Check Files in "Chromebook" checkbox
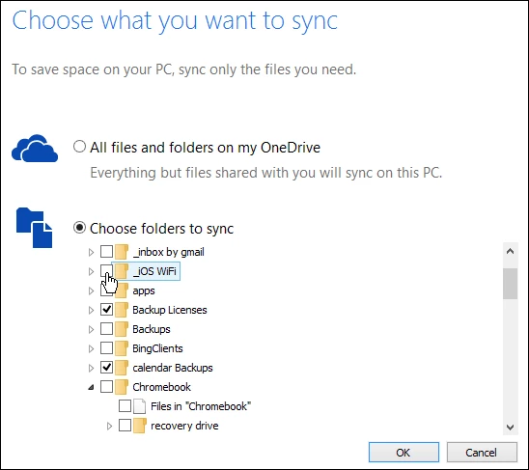Screen dimensions: 529x470 [x=125, y=406]
